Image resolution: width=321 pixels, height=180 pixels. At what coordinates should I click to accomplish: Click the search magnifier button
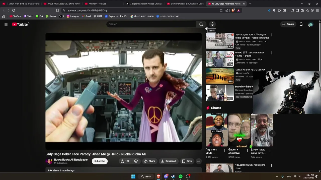click(x=201, y=24)
